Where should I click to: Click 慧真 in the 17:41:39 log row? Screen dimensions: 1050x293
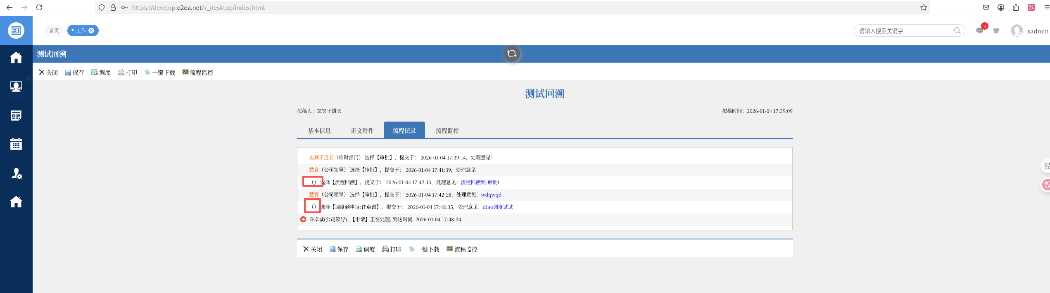tap(314, 170)
